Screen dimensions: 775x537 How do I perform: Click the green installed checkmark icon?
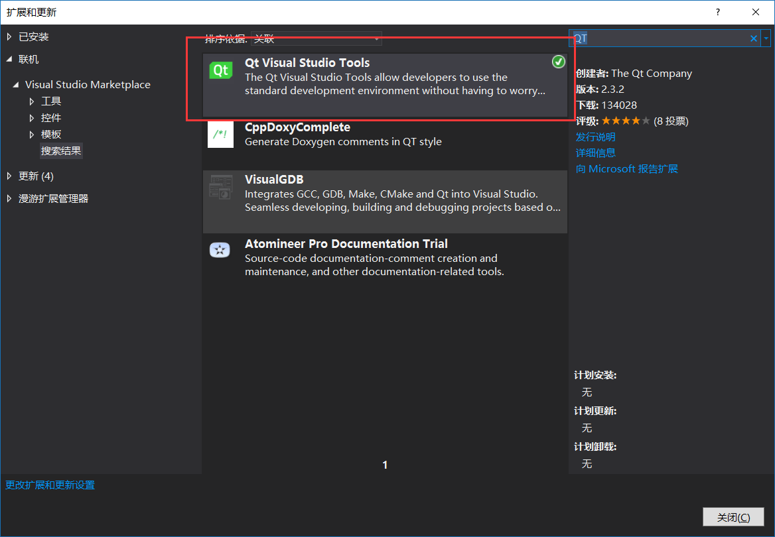click(559, 62)
